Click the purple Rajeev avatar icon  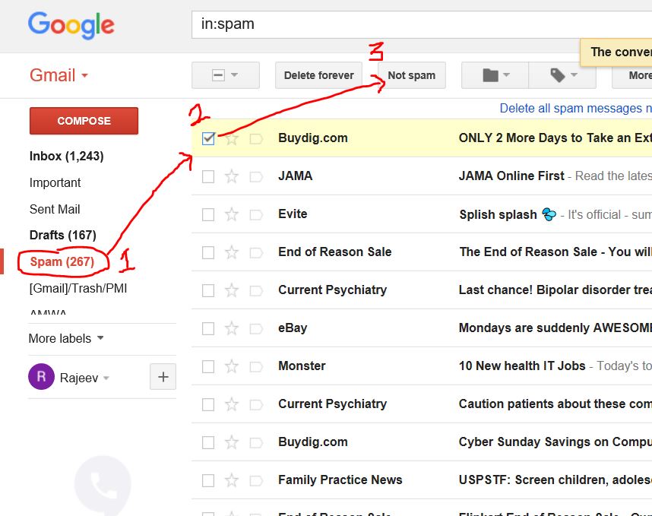tap(41, 377)
